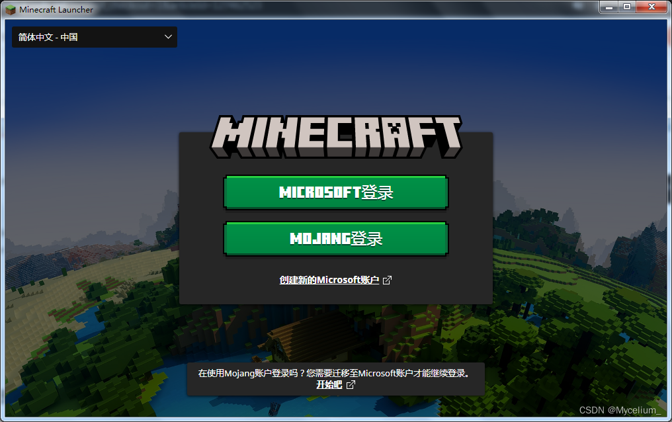Click the MINECRAFT logo
The image size is (672, 422).
pyautogui.click(x=336, y=137)
